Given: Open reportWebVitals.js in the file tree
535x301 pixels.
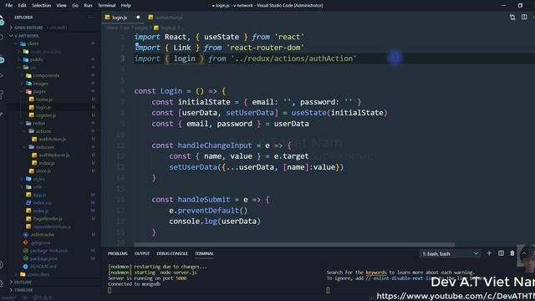Looking at the screenshot, I should pyautogui.click(x=52, y=227).
